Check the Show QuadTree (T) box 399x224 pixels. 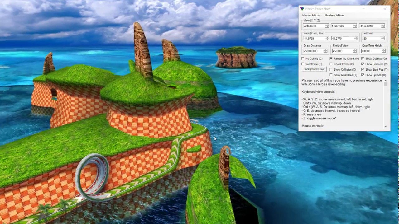point(331,75)
